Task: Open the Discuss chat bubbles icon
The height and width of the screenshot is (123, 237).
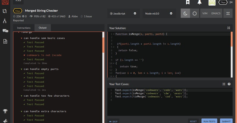Action: click(5, 31)
